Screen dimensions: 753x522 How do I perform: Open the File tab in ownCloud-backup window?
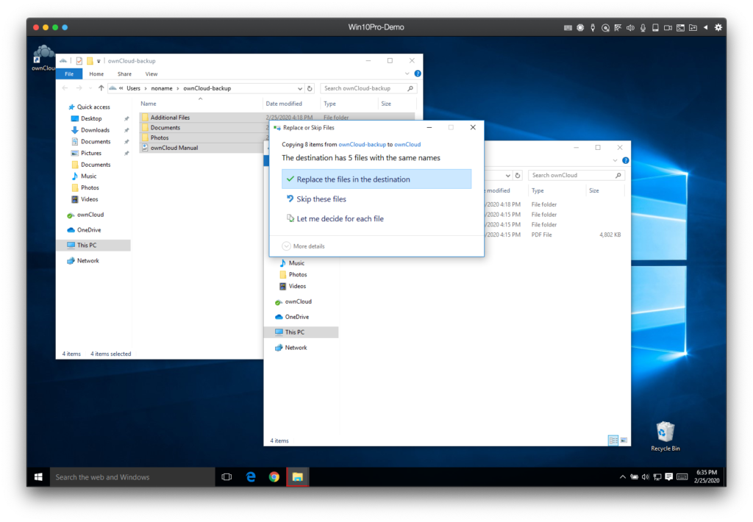(x=69, y=74)
